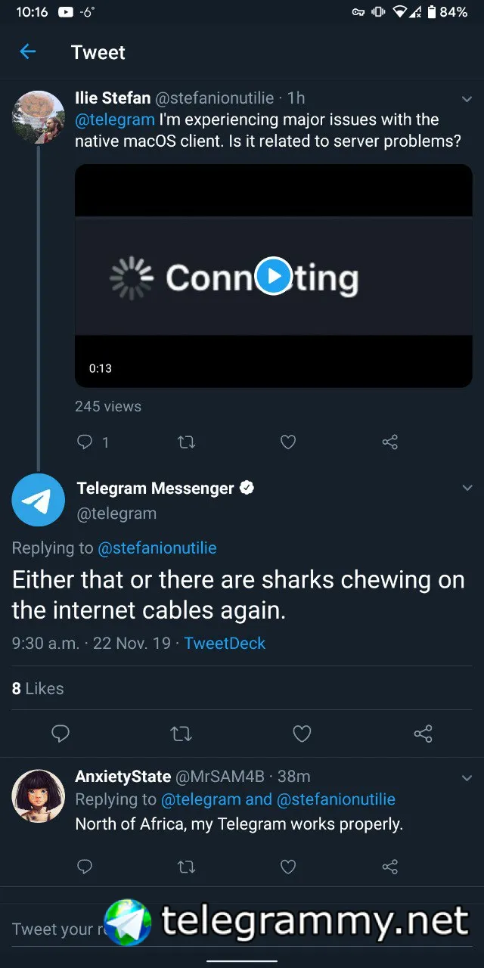Image resolution: width=484 pixels, height=968 pixels.
Task: Play the Connecting video
Action: point(273,276)
